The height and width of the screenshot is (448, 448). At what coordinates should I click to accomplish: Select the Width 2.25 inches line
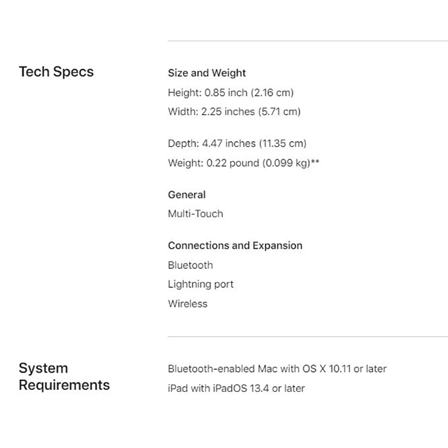(x=234, y=111)
